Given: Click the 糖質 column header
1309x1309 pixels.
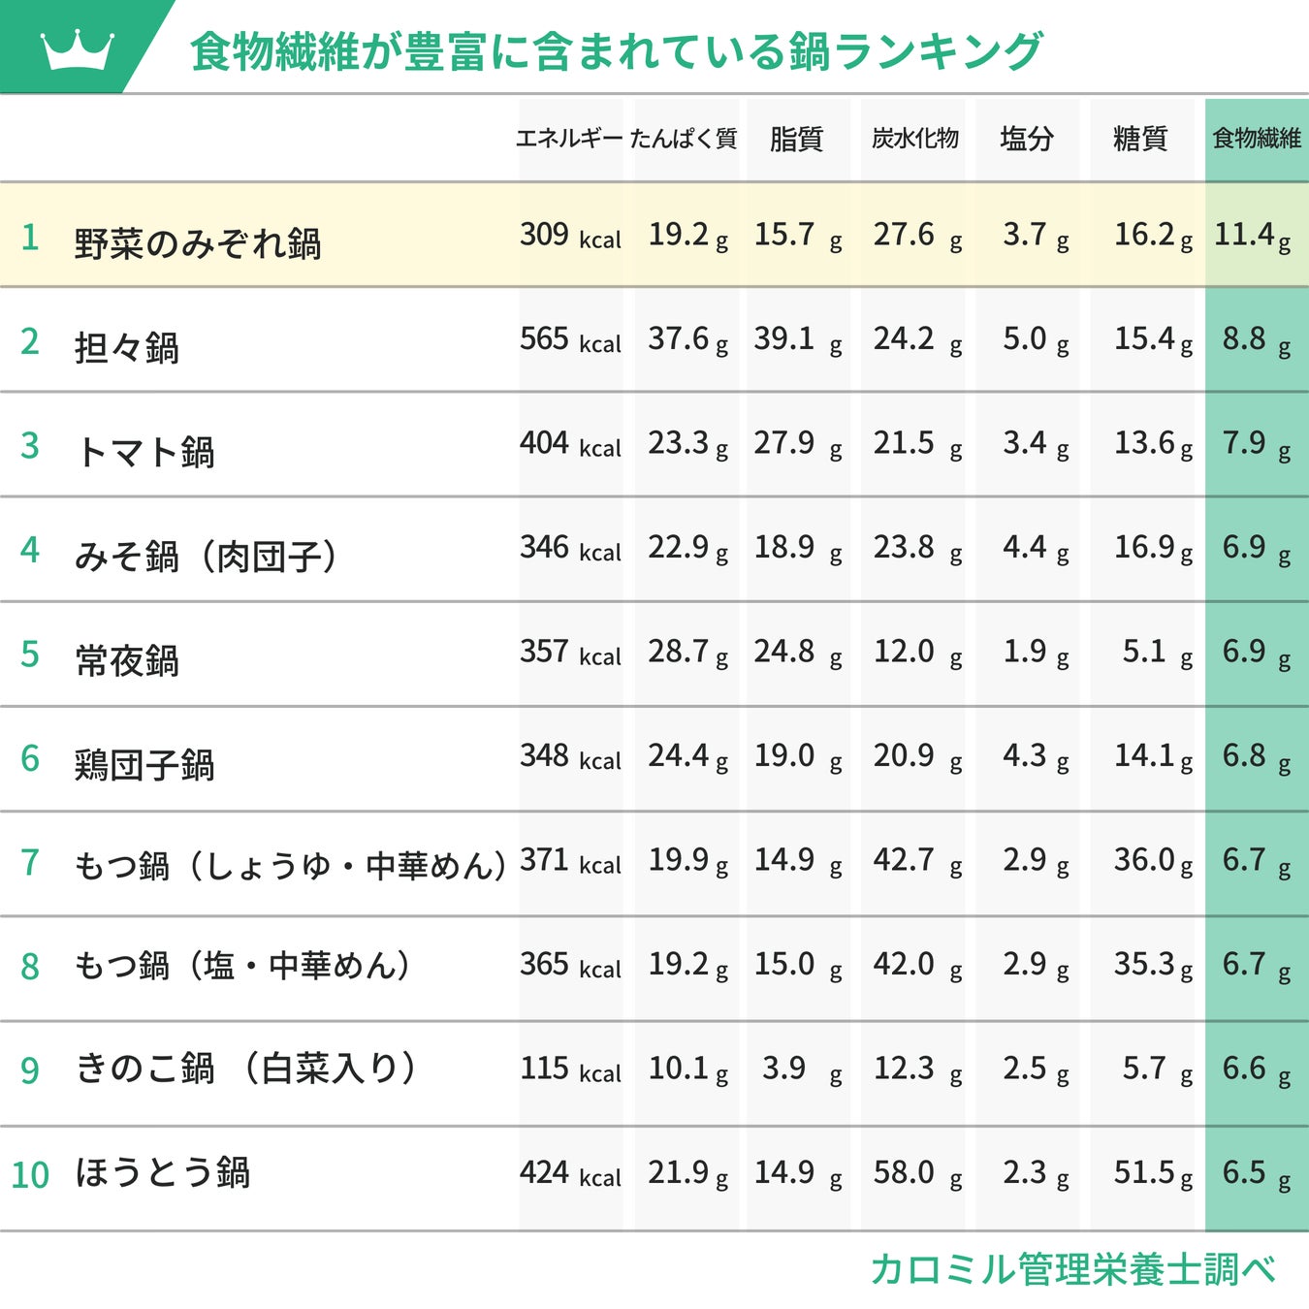Looking at the screenshot, I should click(x=1140, y=140).
